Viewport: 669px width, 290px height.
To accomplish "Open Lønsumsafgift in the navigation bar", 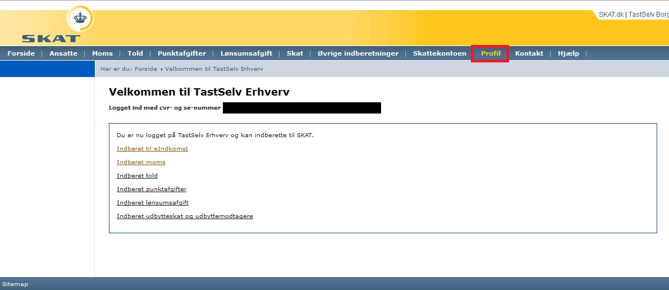I will 246,53.
